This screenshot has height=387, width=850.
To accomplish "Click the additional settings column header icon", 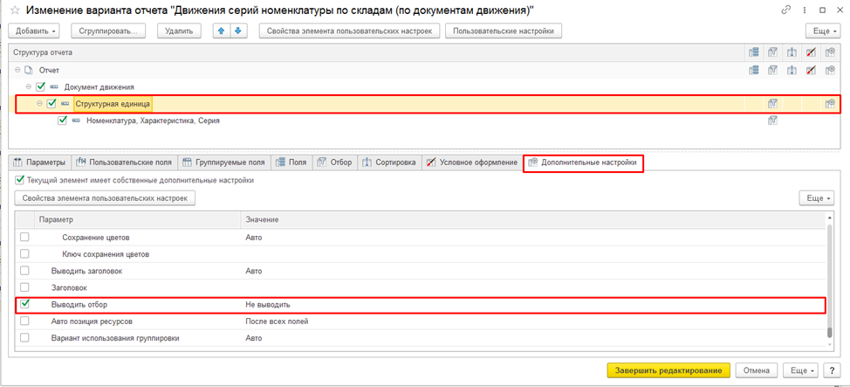I will (x=829, y=52).
